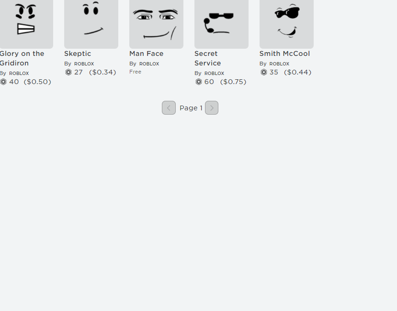
Task: Open the Glory on the Gridiron title link
Action: click(x=22, y=58)
